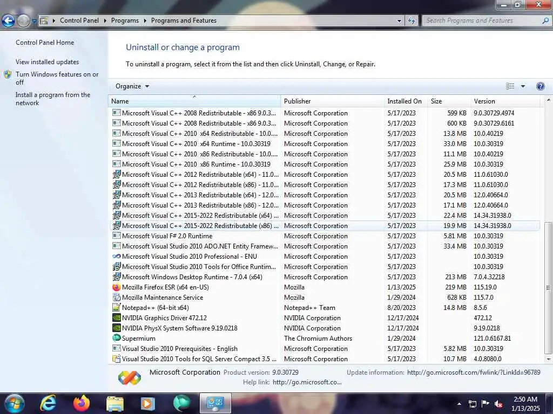Select Visual C++ 2015-2022 Redistributable (x64) row

tap(325, 216)
